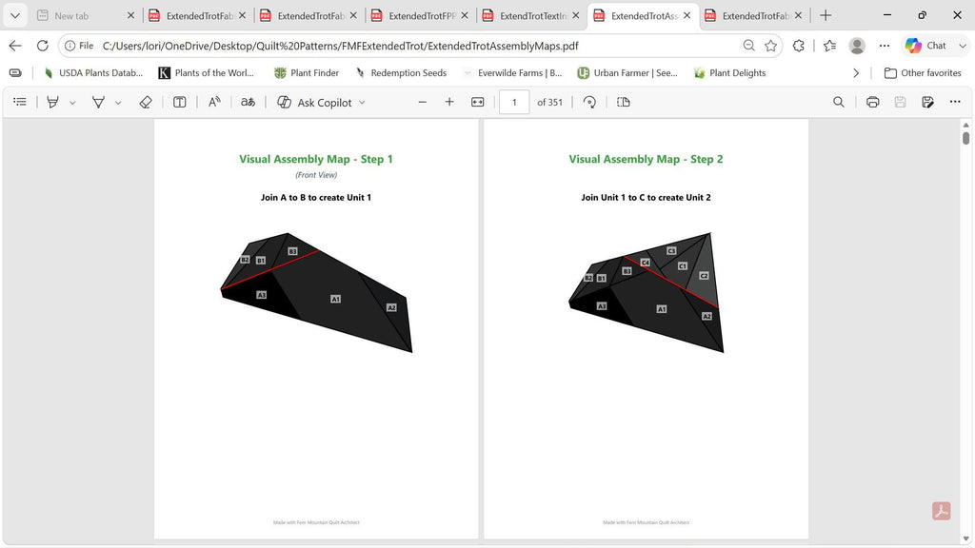Select the Highlight tool

53,102
